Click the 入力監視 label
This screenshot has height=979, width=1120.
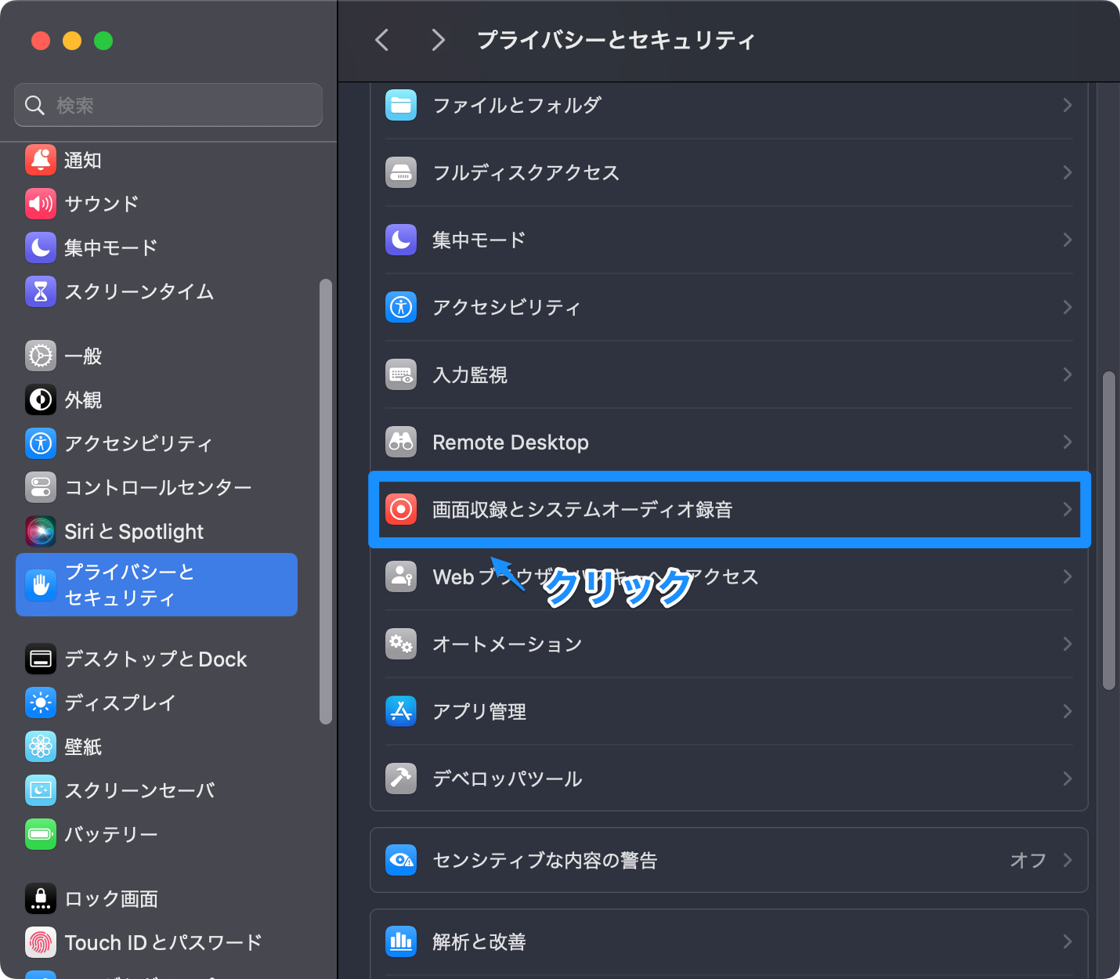(x=470, y=374)
